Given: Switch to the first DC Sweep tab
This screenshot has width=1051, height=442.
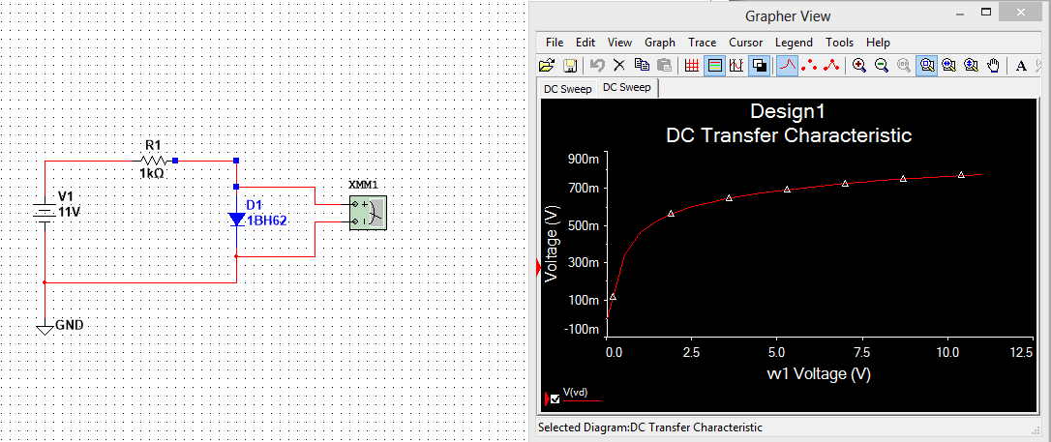Looking at the screenshot, I should [567, 89].
